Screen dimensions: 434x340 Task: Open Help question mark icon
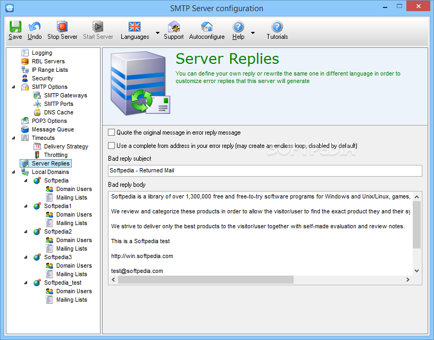pyautogui.click(x=238, y=27)
